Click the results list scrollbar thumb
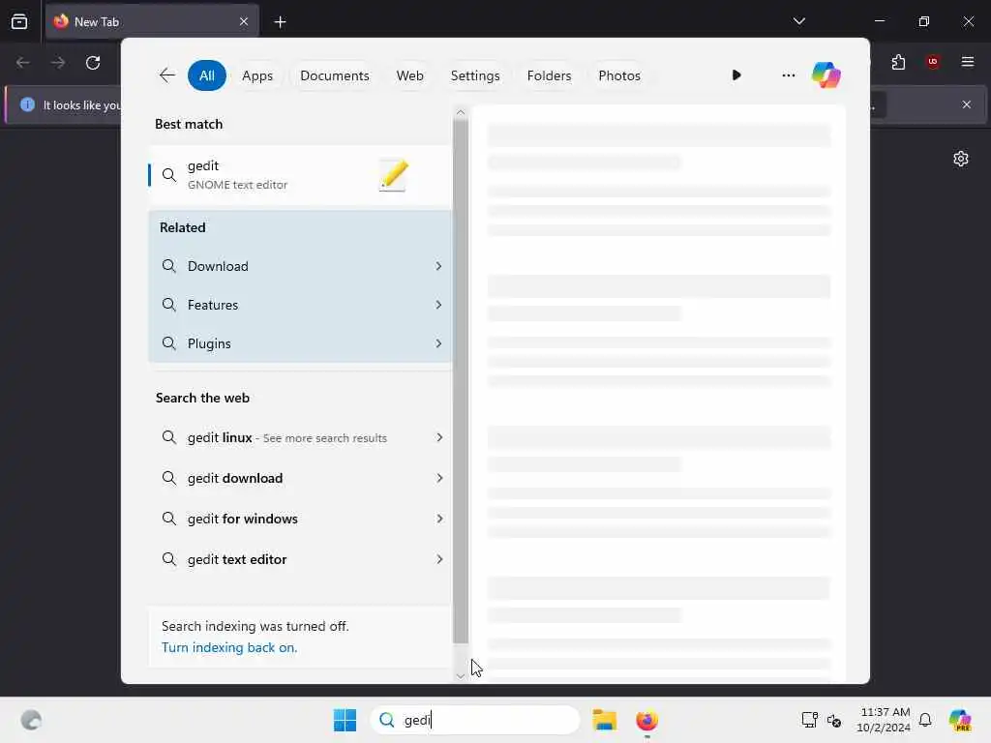 pos(461,381)
